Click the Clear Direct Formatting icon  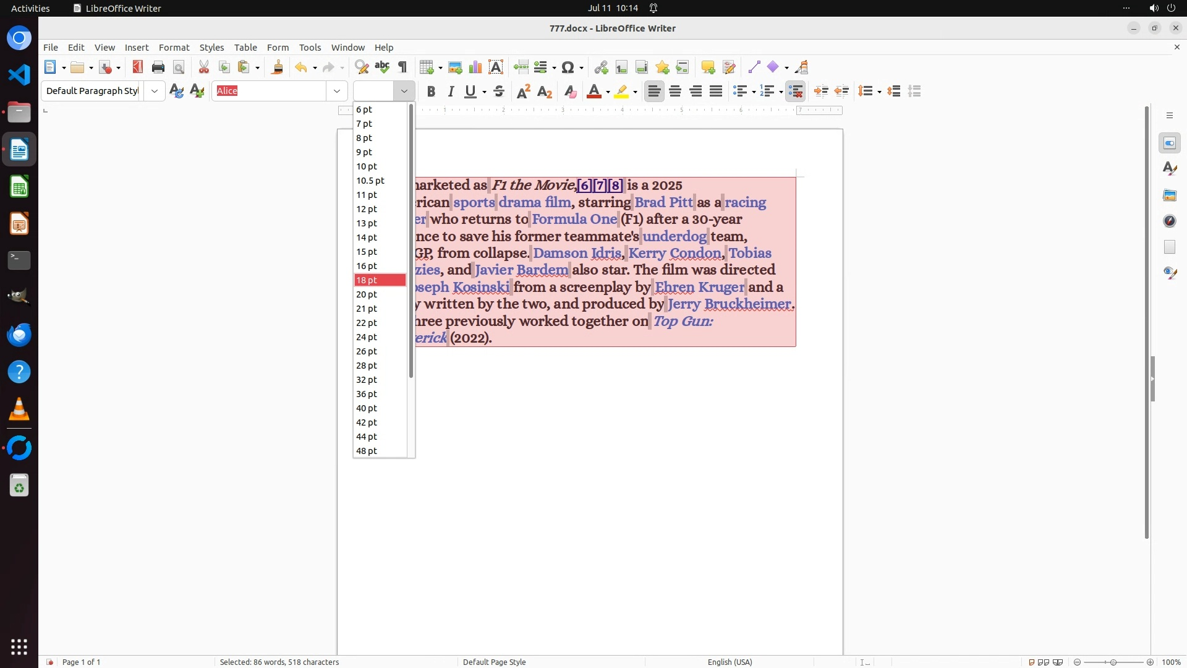pyautogui.click(x=570, y=92)
